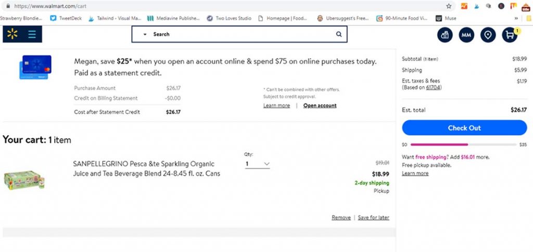The width and height of the screenshot is (533, 252).
Task: Click the gray chat bubble extension icon
Action: click(488, 6)
